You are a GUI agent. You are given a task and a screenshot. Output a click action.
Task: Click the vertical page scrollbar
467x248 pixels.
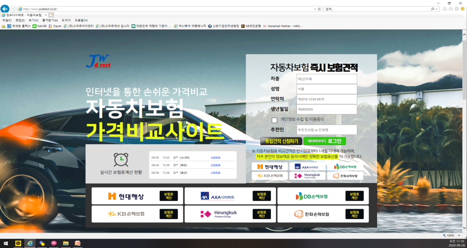pos(464,131)
